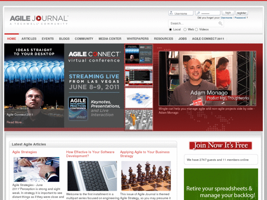Image resolution: width=267 pixels, height=200 pixels.
Task: Open the JOBS menu item
Action: pos(183,39)
